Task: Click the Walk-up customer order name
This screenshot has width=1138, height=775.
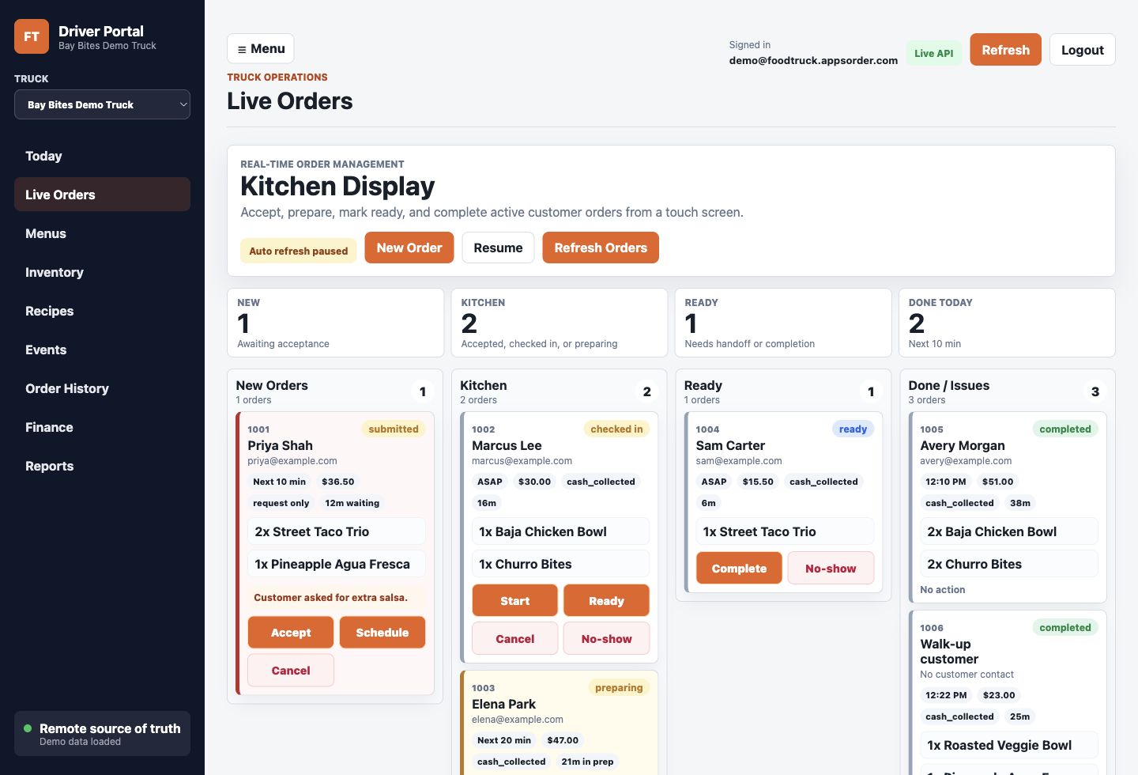Action: pos(949,652)
